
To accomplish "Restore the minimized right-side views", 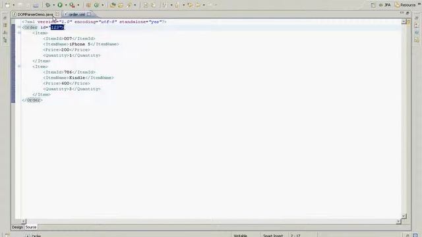I will 417,18.
